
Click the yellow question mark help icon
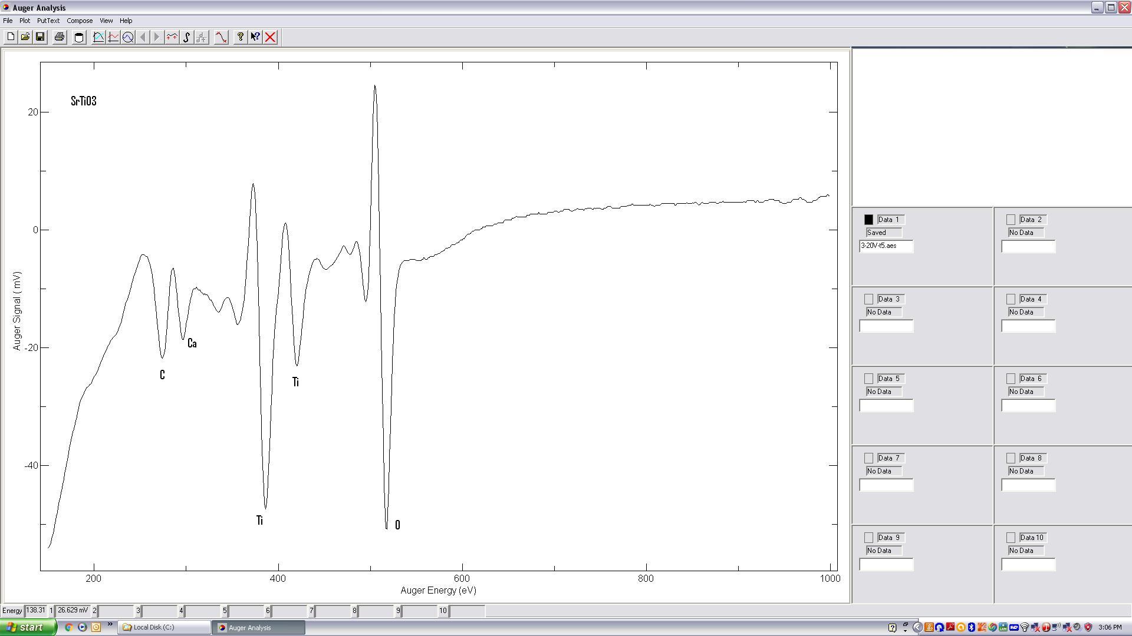tap(240, 37)
